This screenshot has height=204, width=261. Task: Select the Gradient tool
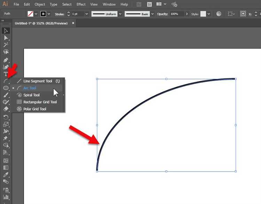click(6, 167)
